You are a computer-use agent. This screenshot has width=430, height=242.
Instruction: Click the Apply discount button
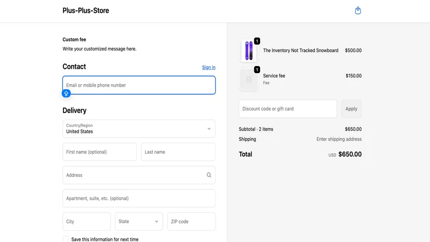(x=352, y=109)
